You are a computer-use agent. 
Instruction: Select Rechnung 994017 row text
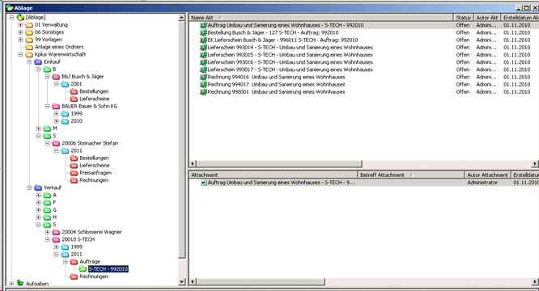pos(276,84)
